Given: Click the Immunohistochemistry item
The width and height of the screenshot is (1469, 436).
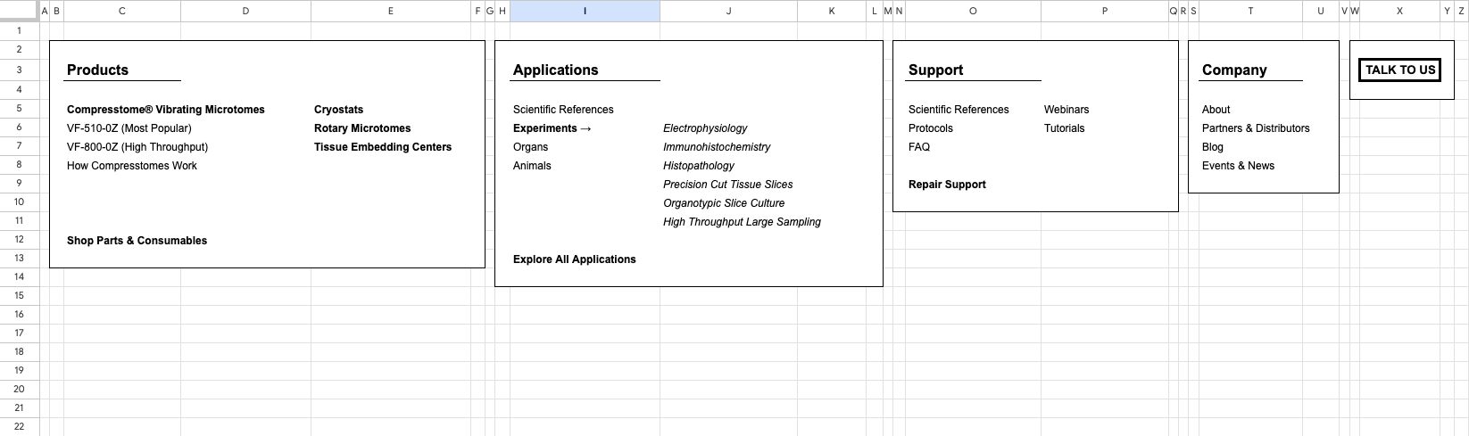Looking at the screenshot, I should coord(717,147).
